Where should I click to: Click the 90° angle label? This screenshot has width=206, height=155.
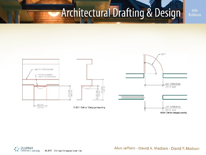click(163, 54)
